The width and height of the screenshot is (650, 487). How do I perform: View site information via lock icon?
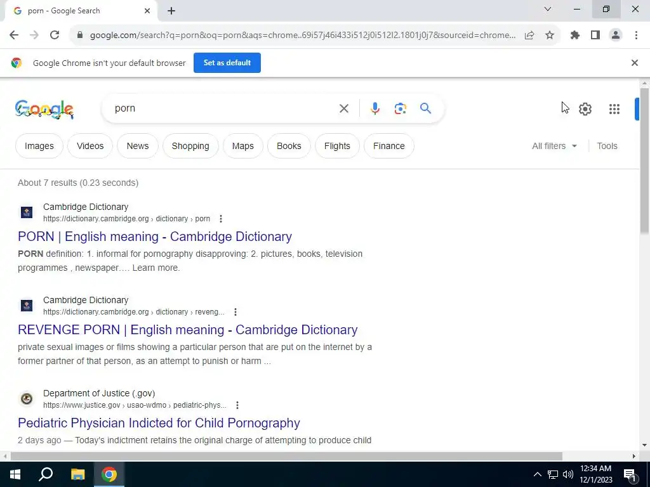point(80,36)
